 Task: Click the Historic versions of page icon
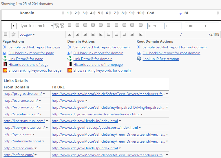5,64
